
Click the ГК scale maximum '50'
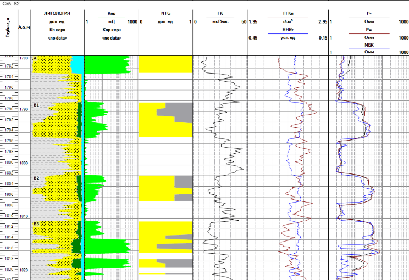coord(244,21)
